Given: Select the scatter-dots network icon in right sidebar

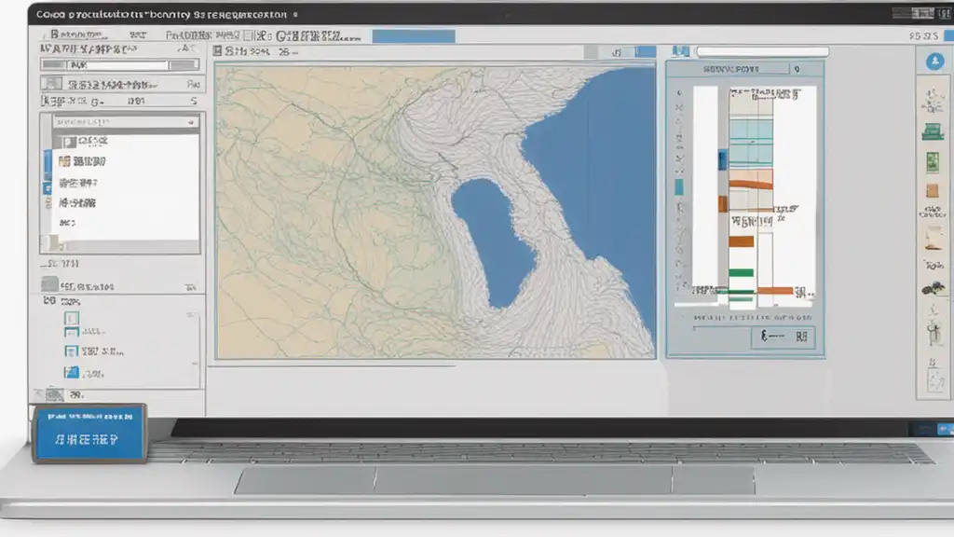Looking at the screenshot, I should (933, 100).
